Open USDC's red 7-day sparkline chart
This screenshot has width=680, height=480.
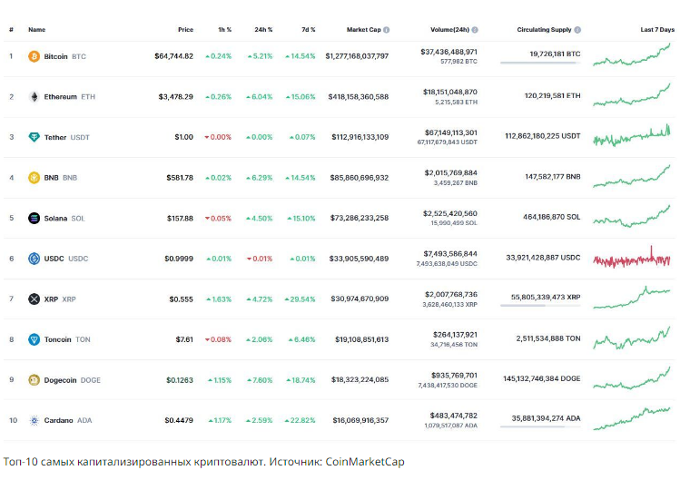click(632, 259)
